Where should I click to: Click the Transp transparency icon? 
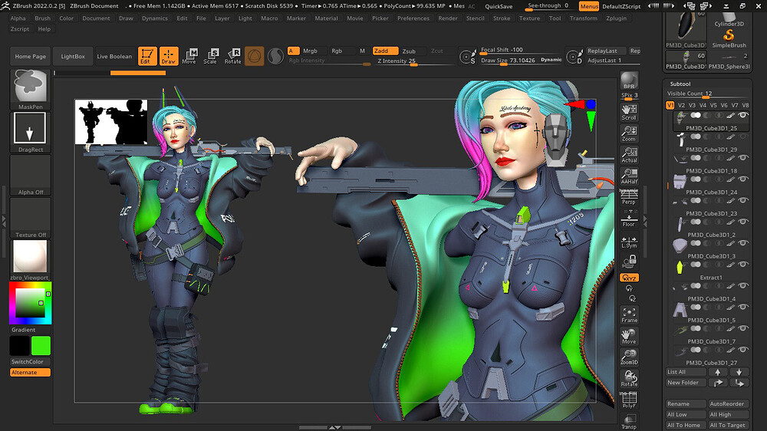pos(629,421)
